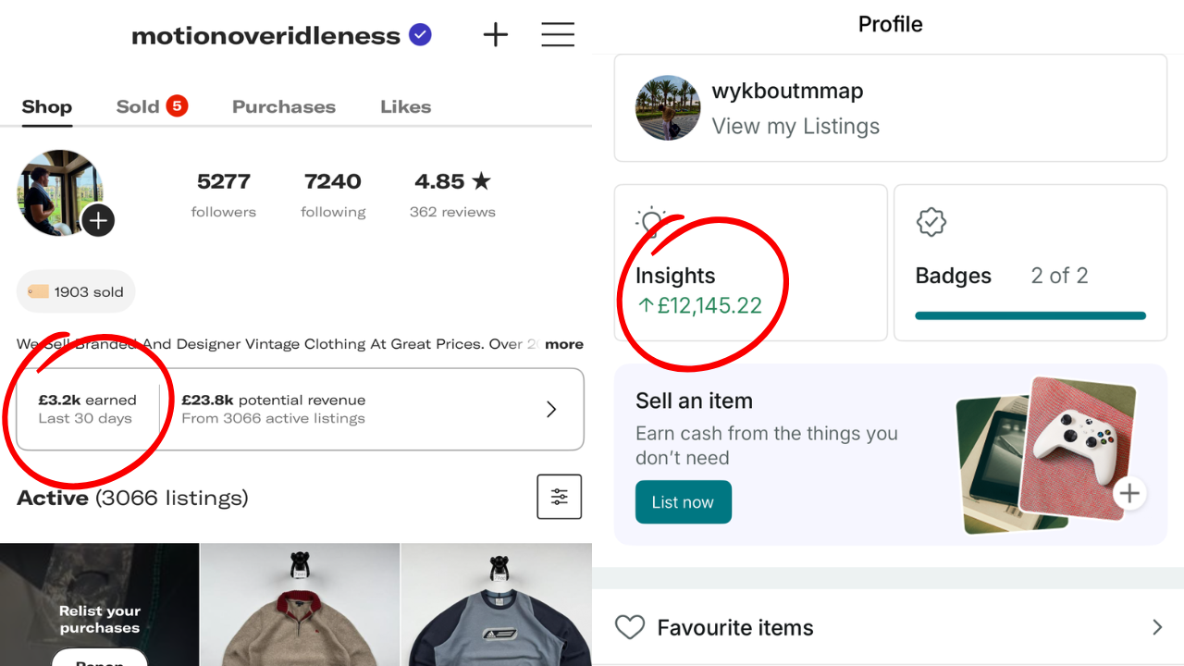Open the Purchases tab
1184x666 pixels.
(284, 106)
